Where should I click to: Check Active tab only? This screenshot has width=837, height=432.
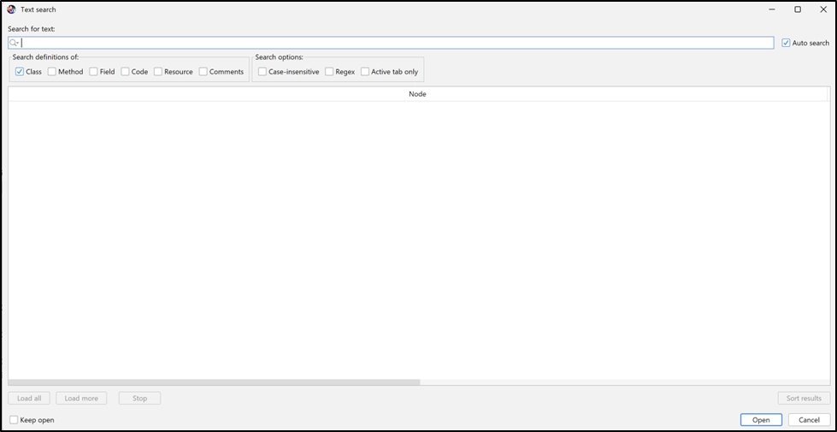tap(365, 72)
